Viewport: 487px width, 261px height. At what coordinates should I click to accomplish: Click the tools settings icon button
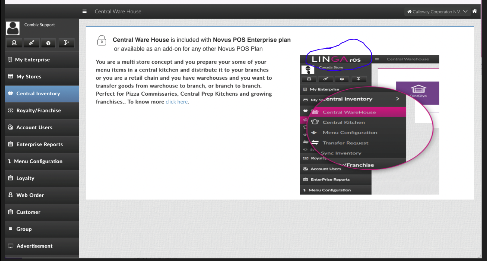pyautogui.click(x=32, y=43)
